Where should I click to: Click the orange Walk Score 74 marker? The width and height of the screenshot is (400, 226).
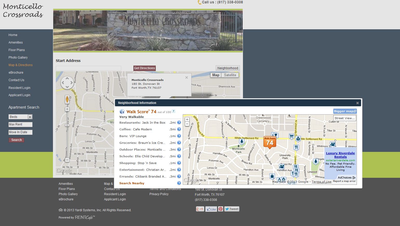point(270,142)
